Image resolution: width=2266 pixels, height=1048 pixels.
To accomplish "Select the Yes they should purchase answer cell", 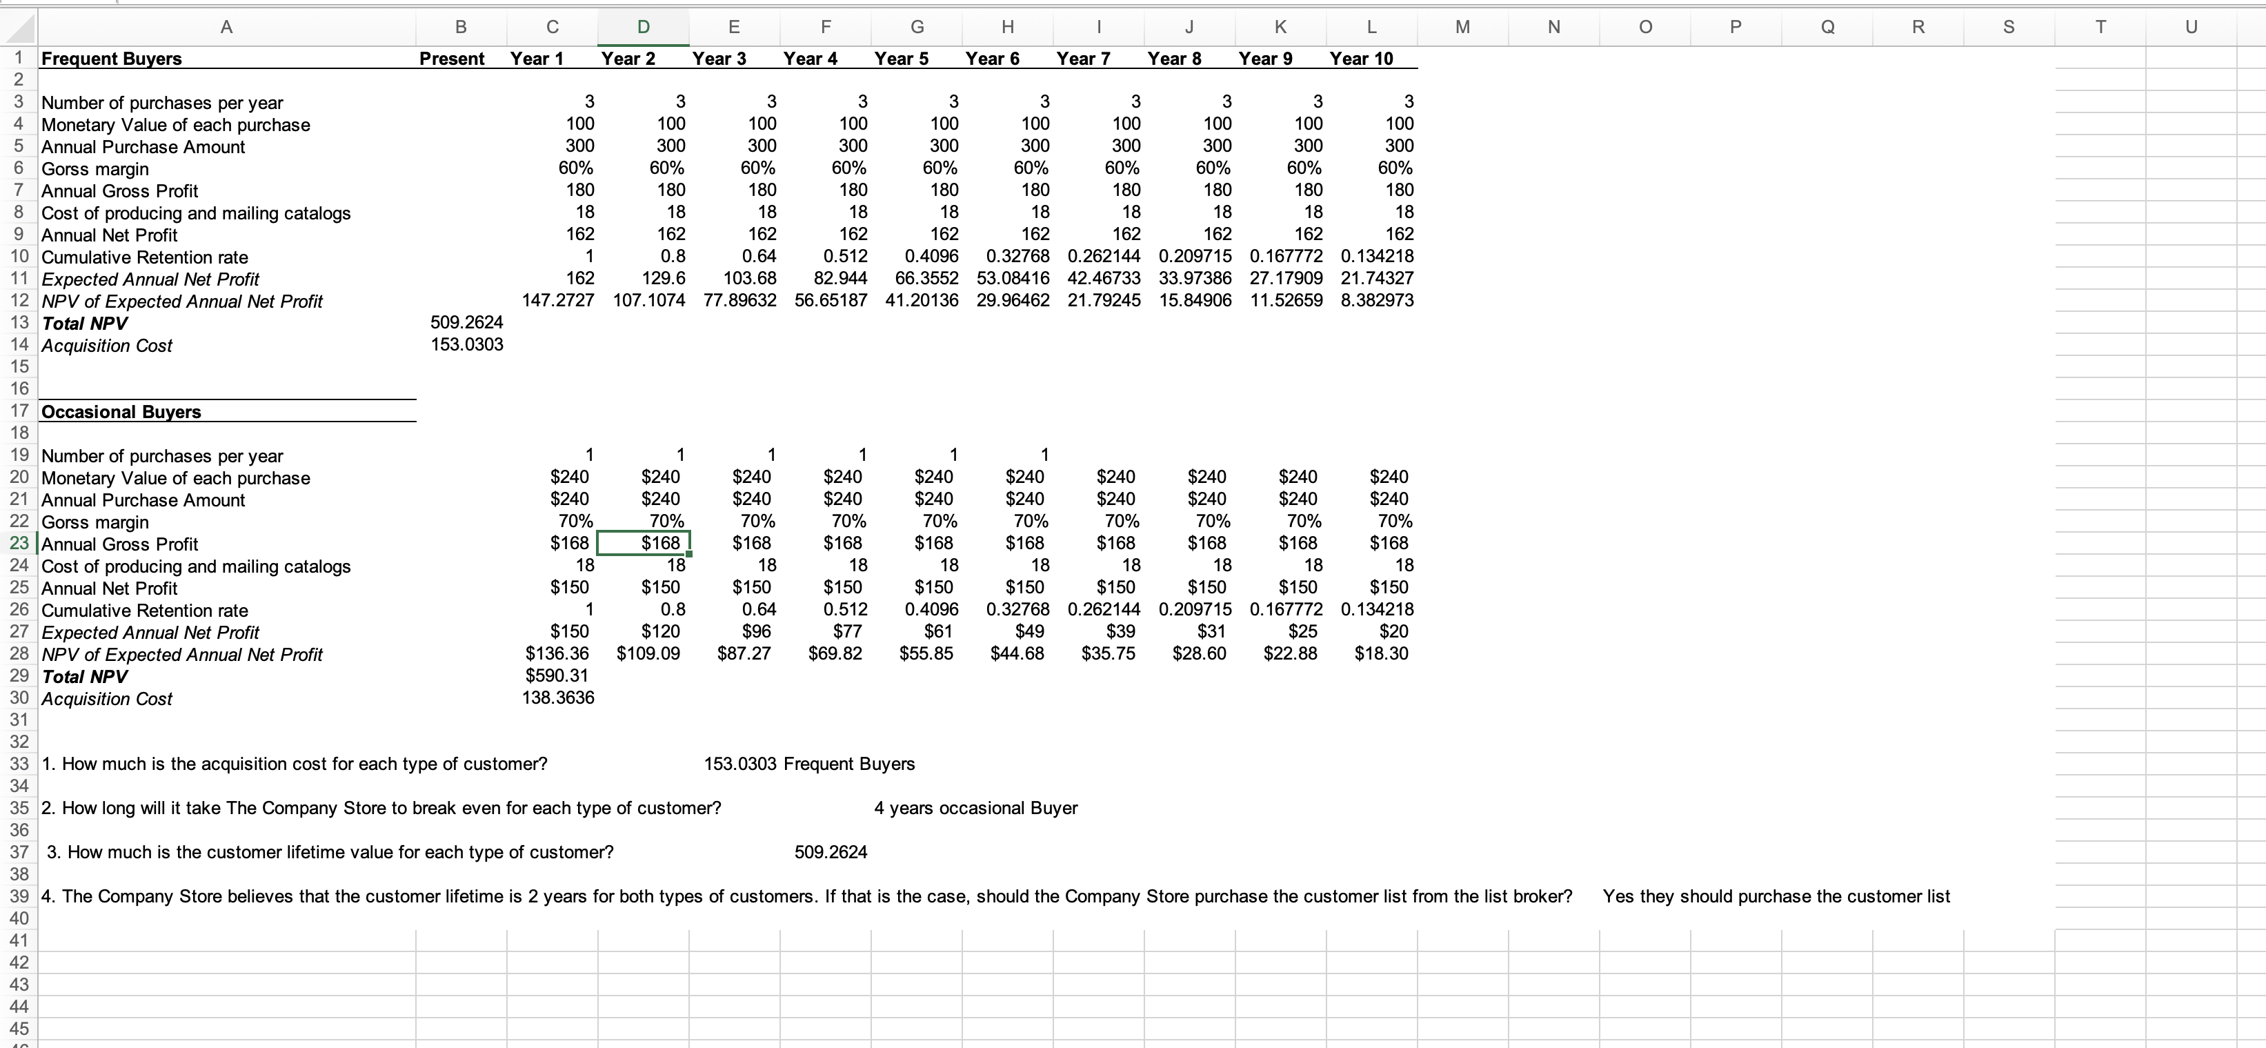I will point(1777,897).
